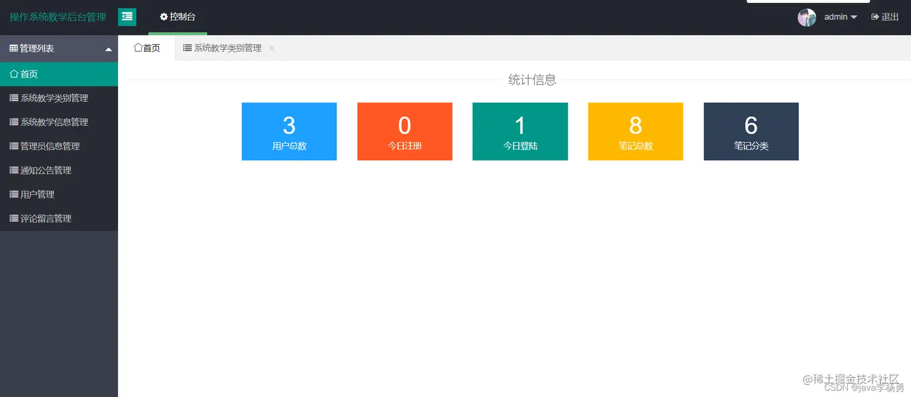Open 系统教学信息管理 in the sidebar

[x=59, y=122]
